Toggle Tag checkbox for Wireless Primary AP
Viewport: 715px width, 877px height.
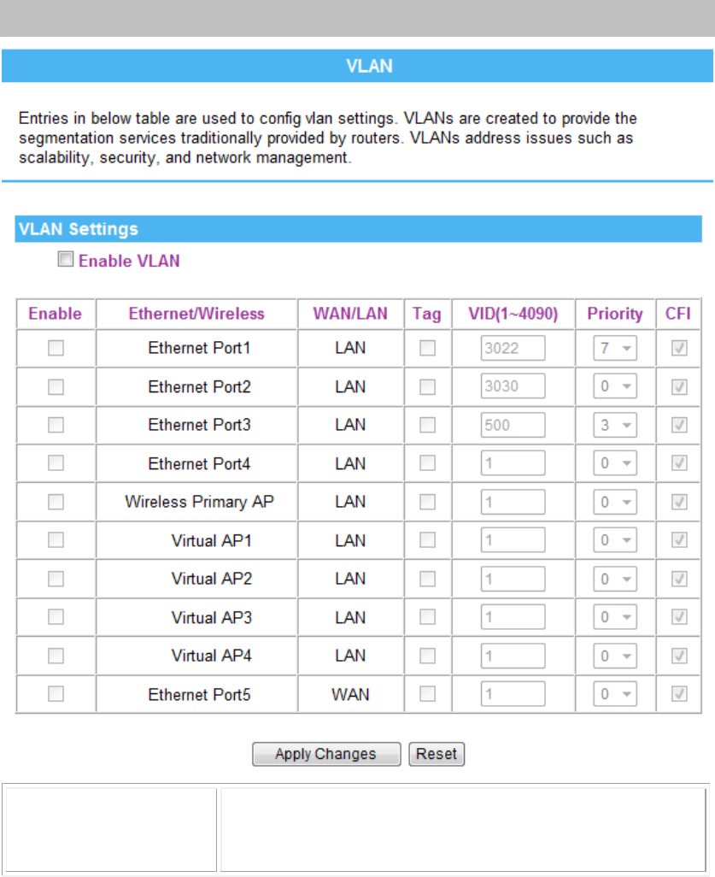click(x=428, y=502)
